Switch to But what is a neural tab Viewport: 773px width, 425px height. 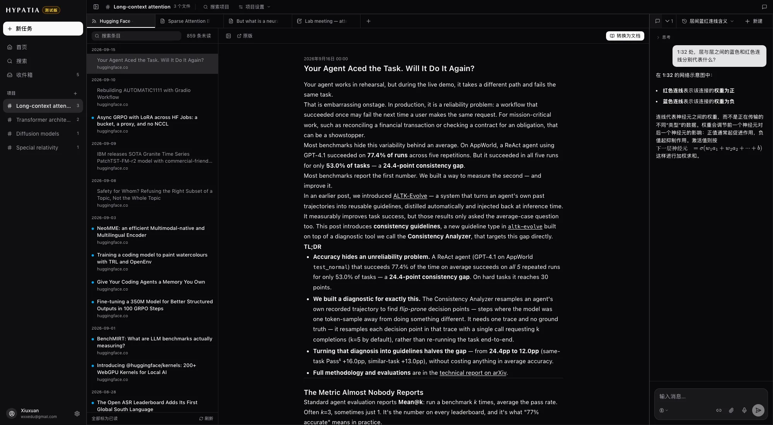[x=258, y=21]
